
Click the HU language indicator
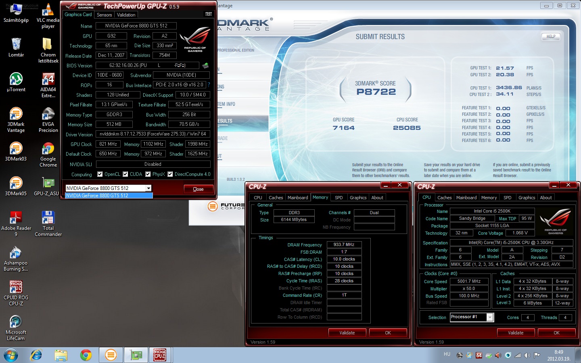click(447, 354)
